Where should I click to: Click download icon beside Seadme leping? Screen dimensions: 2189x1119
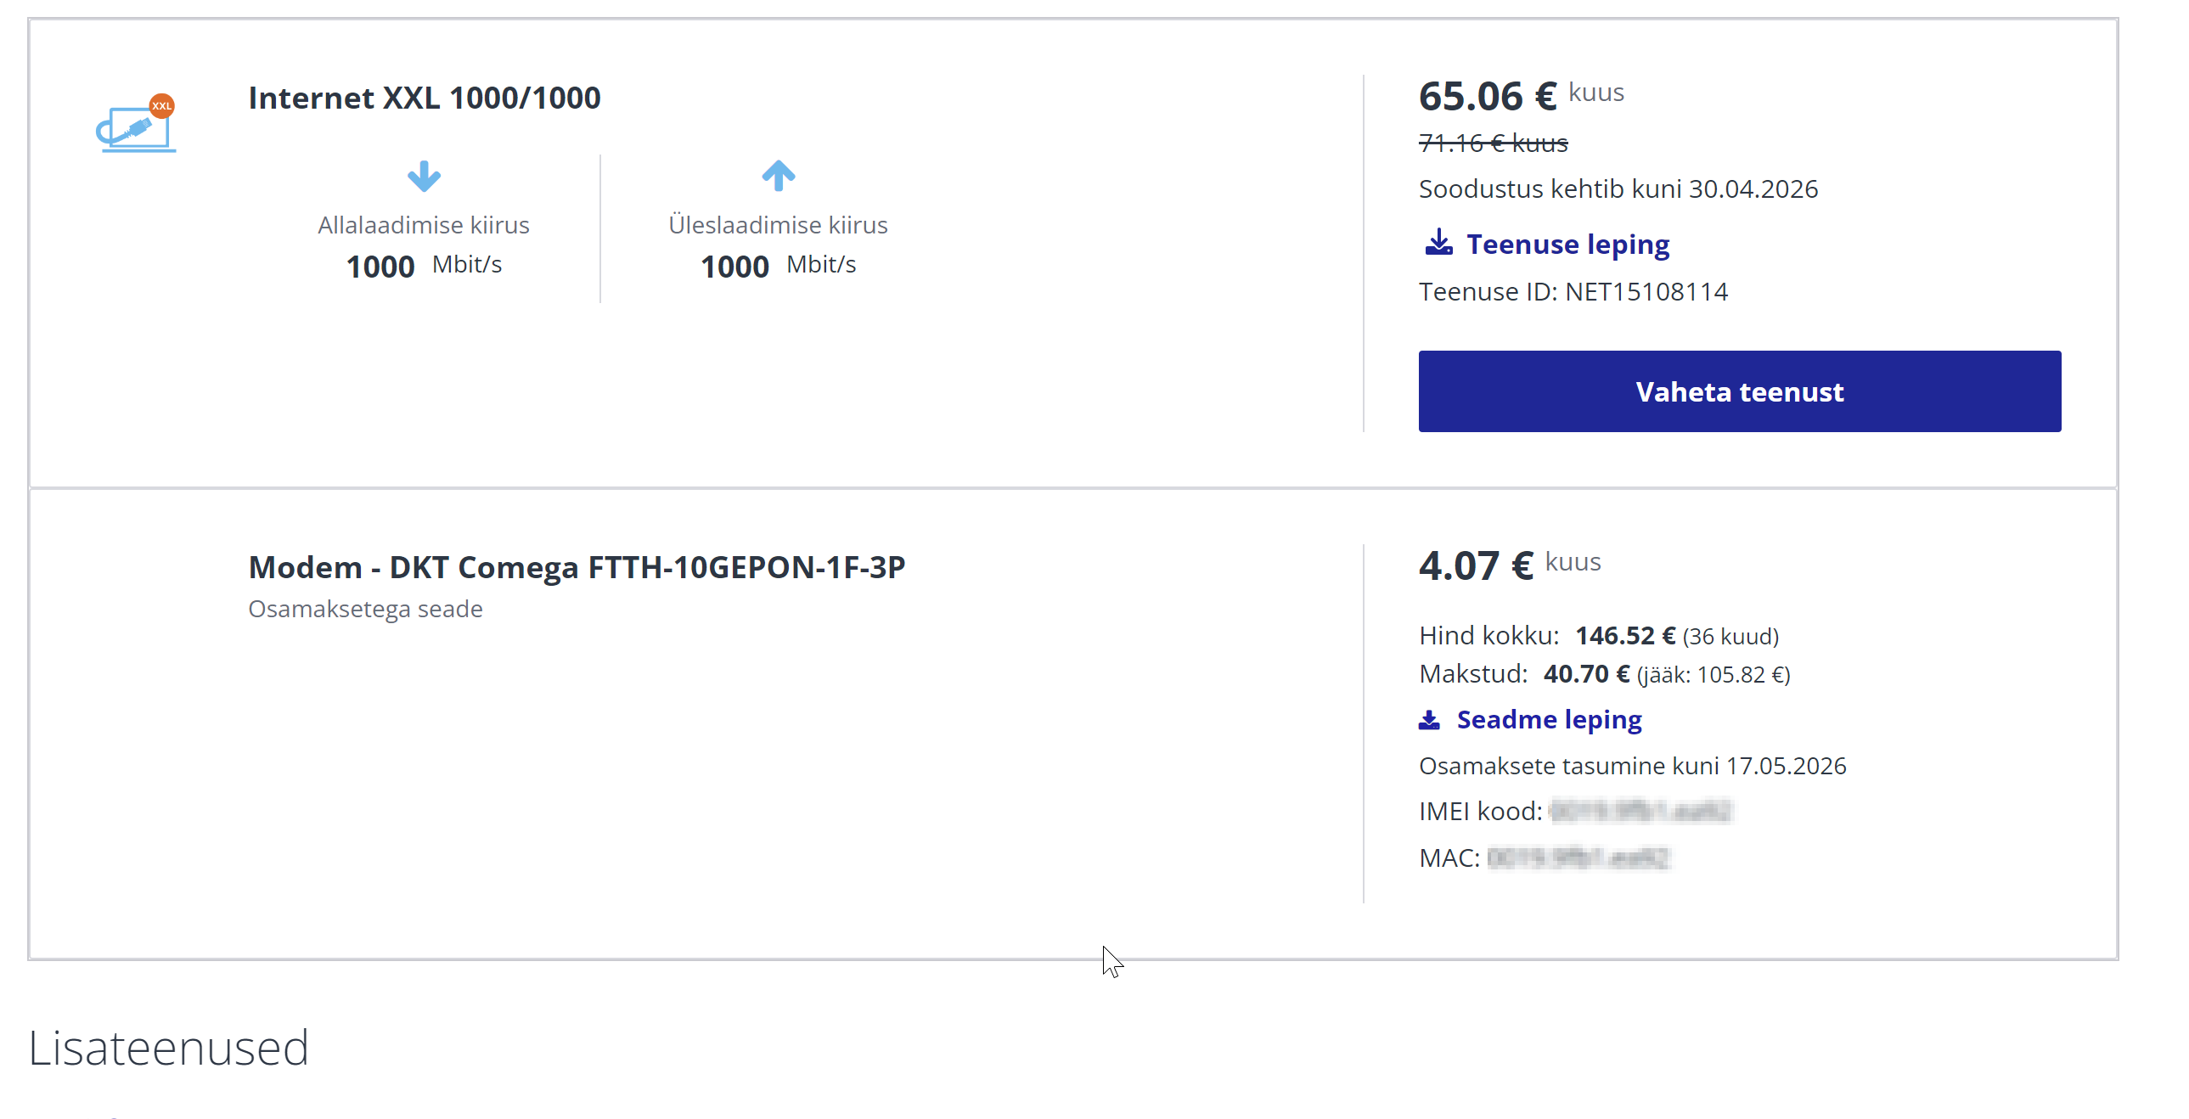point(1429,720)
